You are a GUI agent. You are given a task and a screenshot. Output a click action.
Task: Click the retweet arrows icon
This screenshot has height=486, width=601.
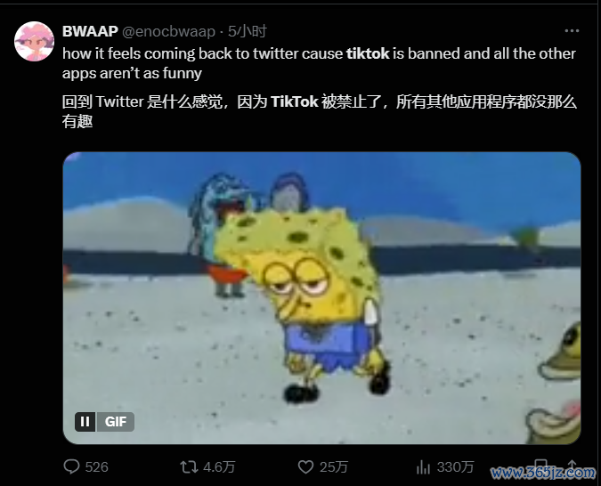[189, 466]
